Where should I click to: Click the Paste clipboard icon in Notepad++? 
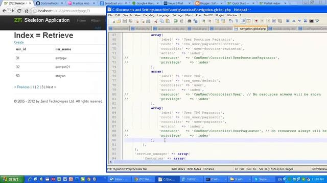[168, 21]
